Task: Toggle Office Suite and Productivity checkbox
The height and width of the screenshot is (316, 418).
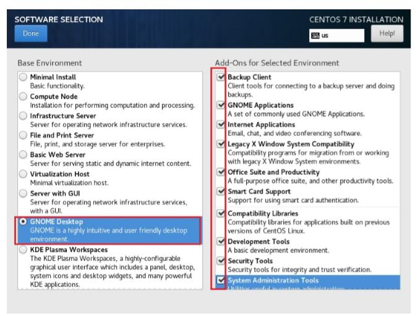Action: (x=221, y=172)
